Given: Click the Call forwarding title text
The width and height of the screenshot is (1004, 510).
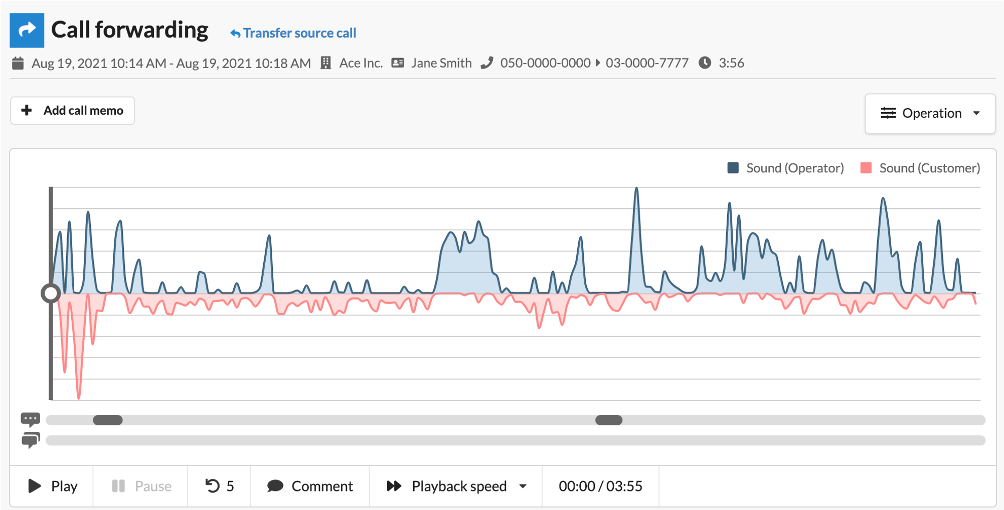Looking at the screenshot, I should [x=129, y=30].
